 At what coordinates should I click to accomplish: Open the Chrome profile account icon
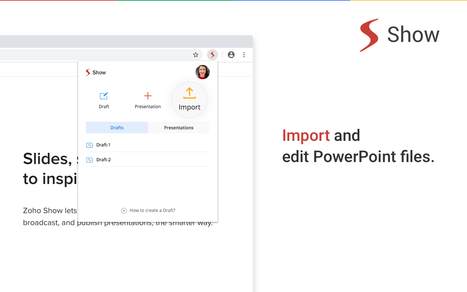point(231,55)
